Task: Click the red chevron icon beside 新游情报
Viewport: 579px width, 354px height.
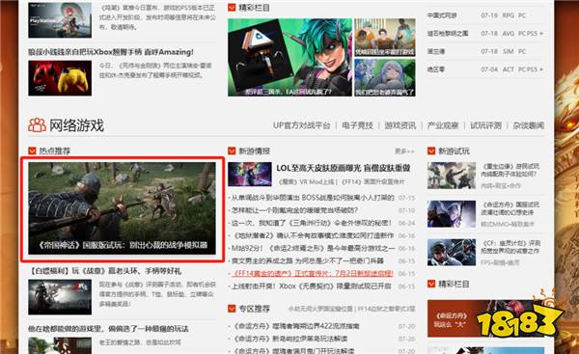Action: (232, 150)
